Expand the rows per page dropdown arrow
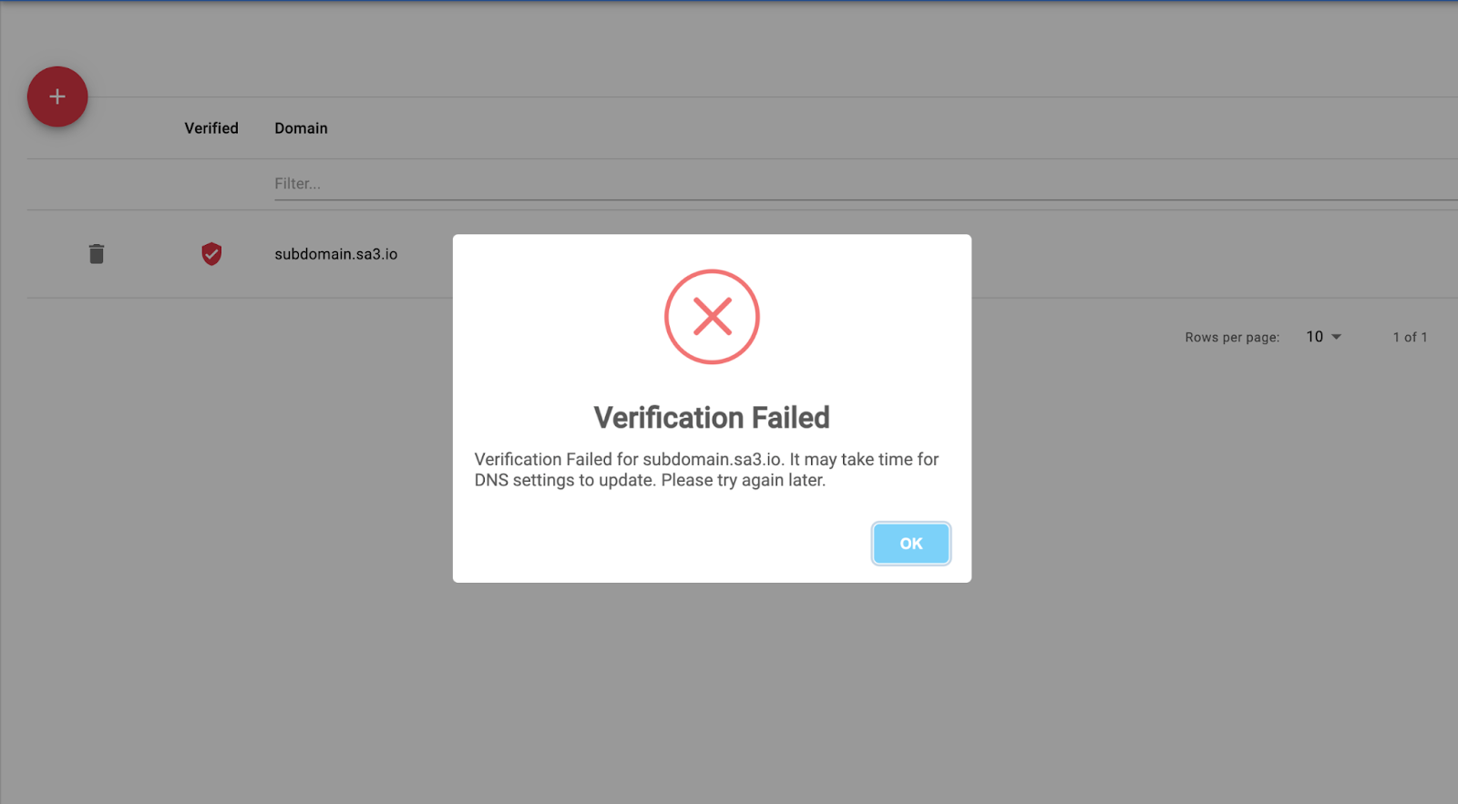1458x804 pixels. (x=1337, y=337)
